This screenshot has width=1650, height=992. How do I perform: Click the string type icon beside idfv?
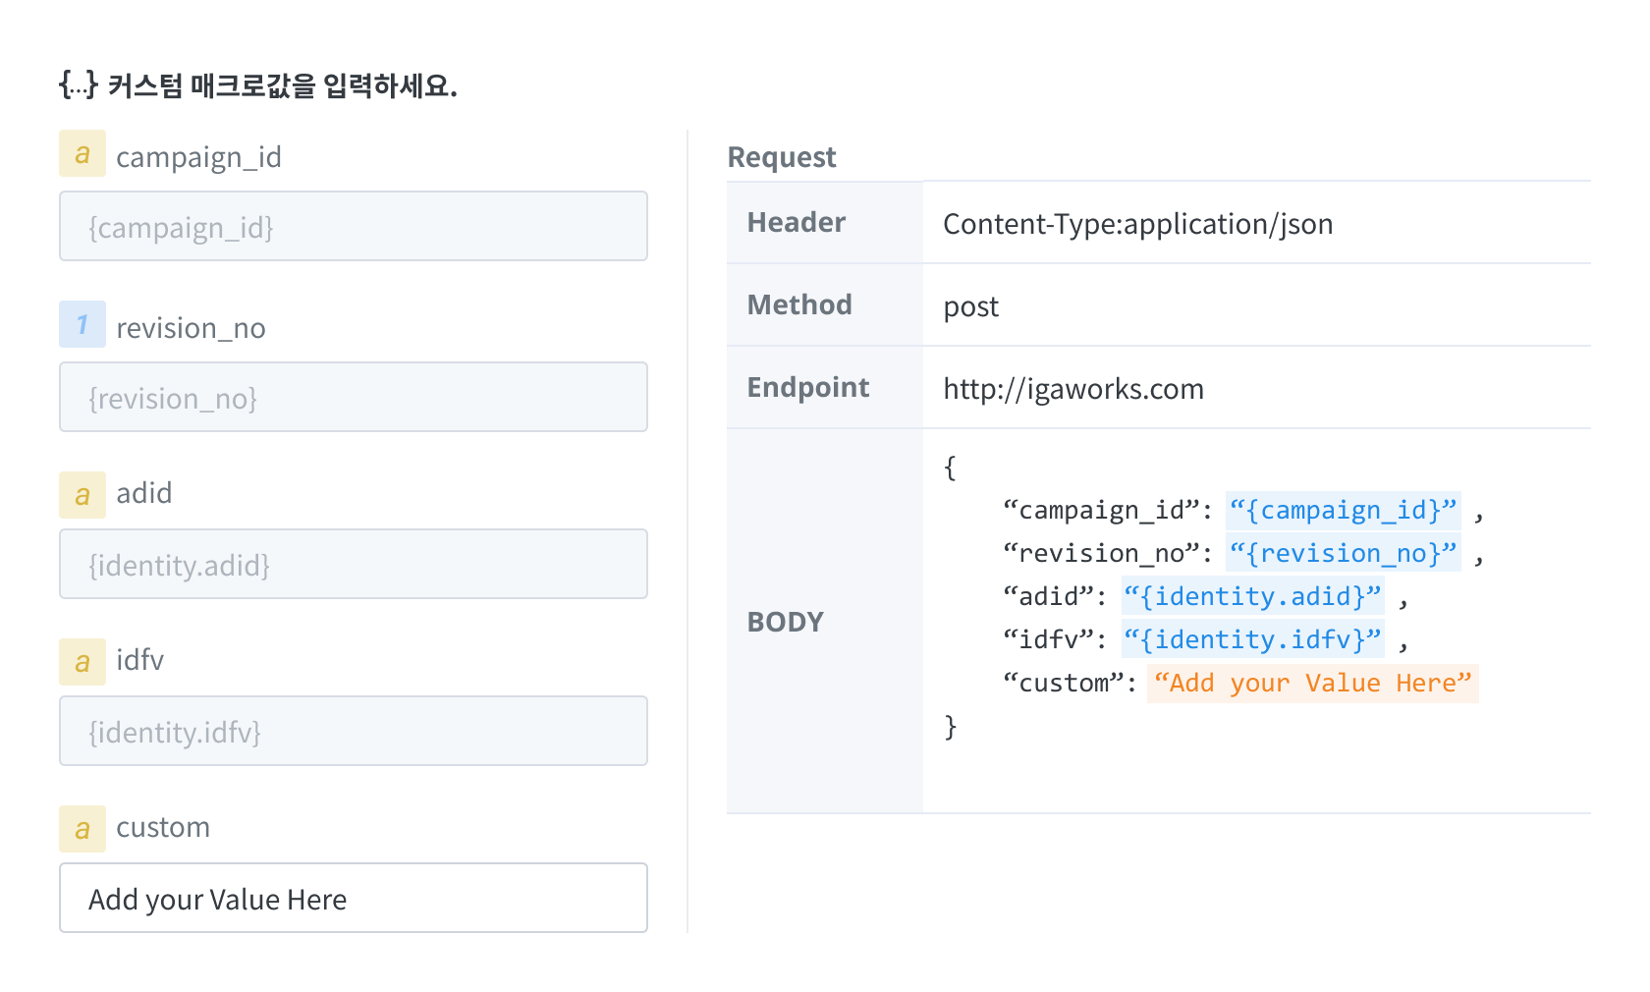82,661
